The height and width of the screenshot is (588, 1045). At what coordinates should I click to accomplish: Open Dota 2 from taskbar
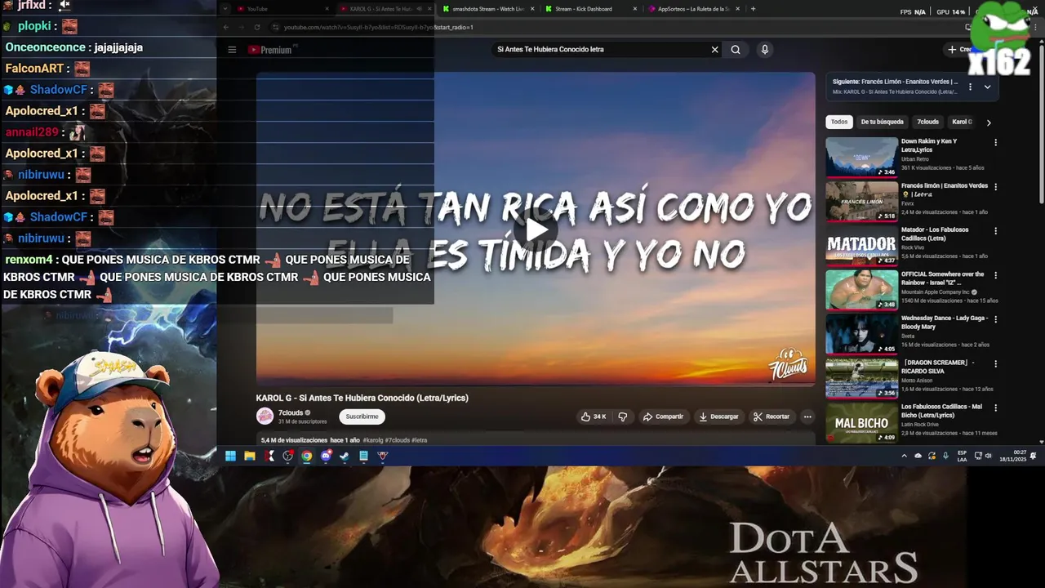[383, 456]
